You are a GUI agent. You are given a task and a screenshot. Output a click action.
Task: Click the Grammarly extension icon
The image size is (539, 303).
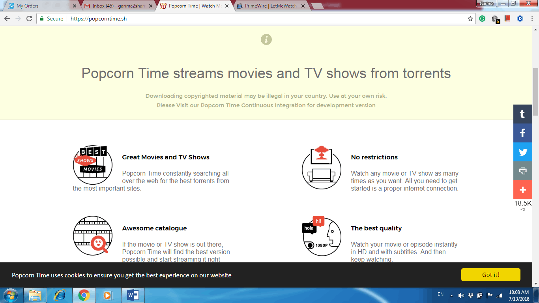tap(482, 19)
